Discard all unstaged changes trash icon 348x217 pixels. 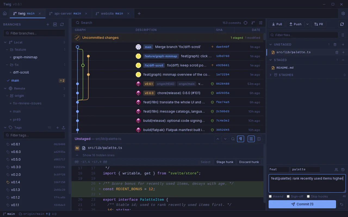pos(335,44)
